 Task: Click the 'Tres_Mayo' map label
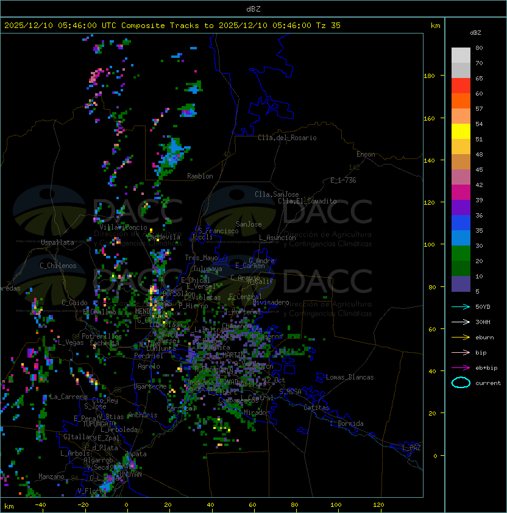pos(201,258)
